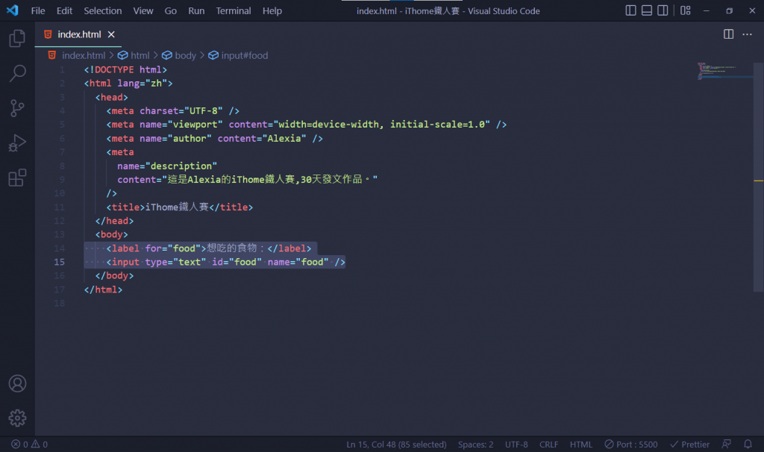Close the index.html tab
Screen dimensions: 764x452
tap(111, 34)
